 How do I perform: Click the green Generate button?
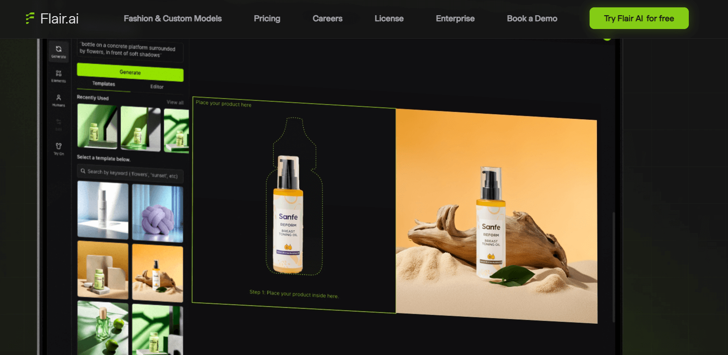pyautogui.click(x=130, y=72)
